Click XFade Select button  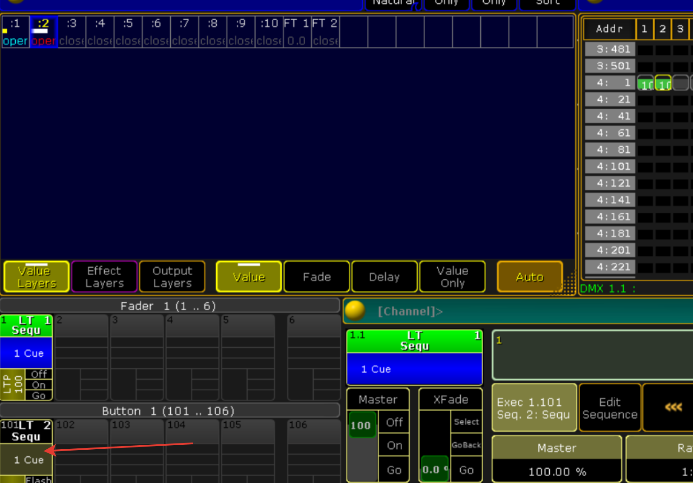466,422
